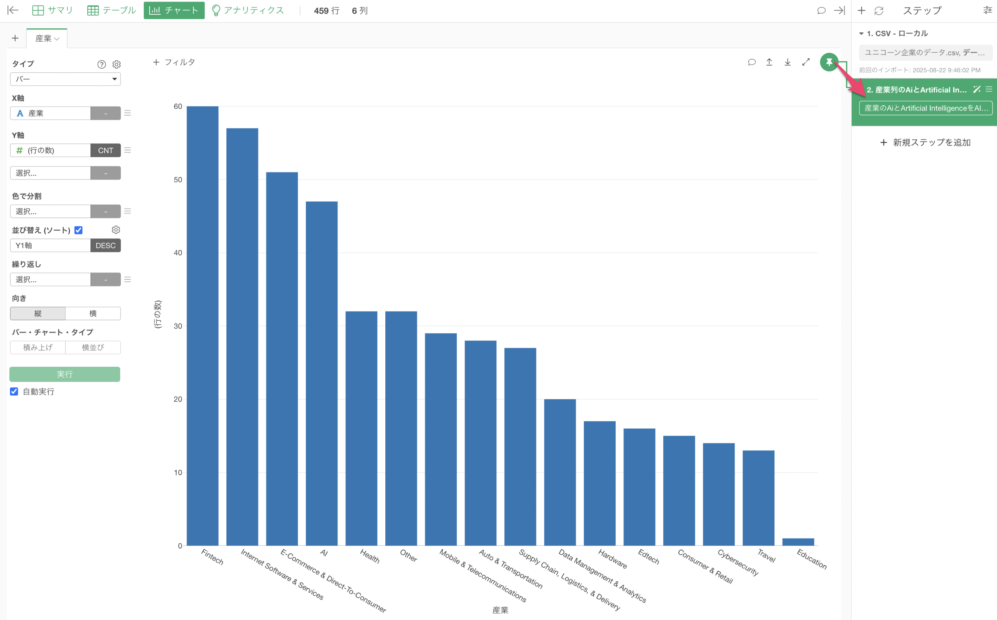Toggle the DESC sort order button
This screenshot has width=997, height=620.
[x=105, y=245]
